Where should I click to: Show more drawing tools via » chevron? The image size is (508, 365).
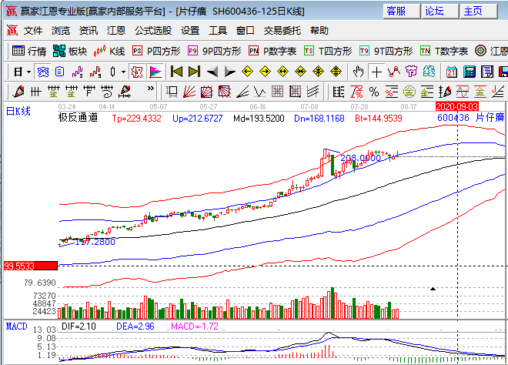point(151,89)
